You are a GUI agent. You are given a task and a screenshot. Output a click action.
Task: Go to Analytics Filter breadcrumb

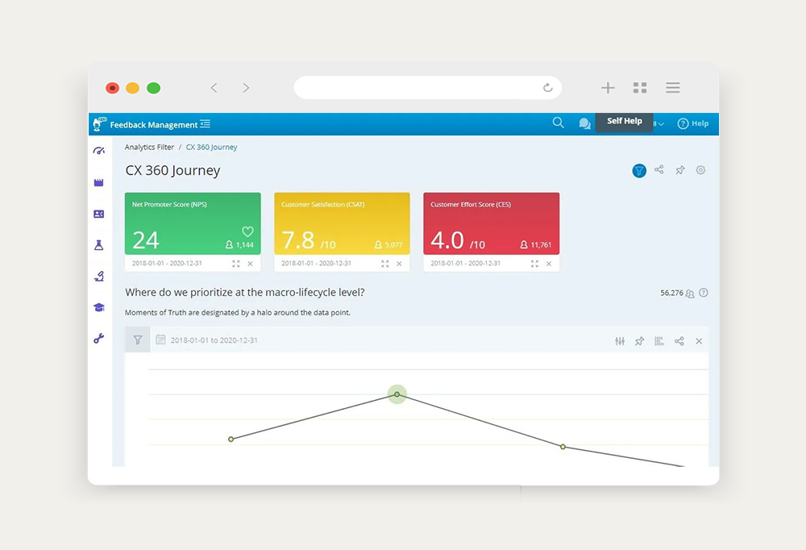point(149,148)
